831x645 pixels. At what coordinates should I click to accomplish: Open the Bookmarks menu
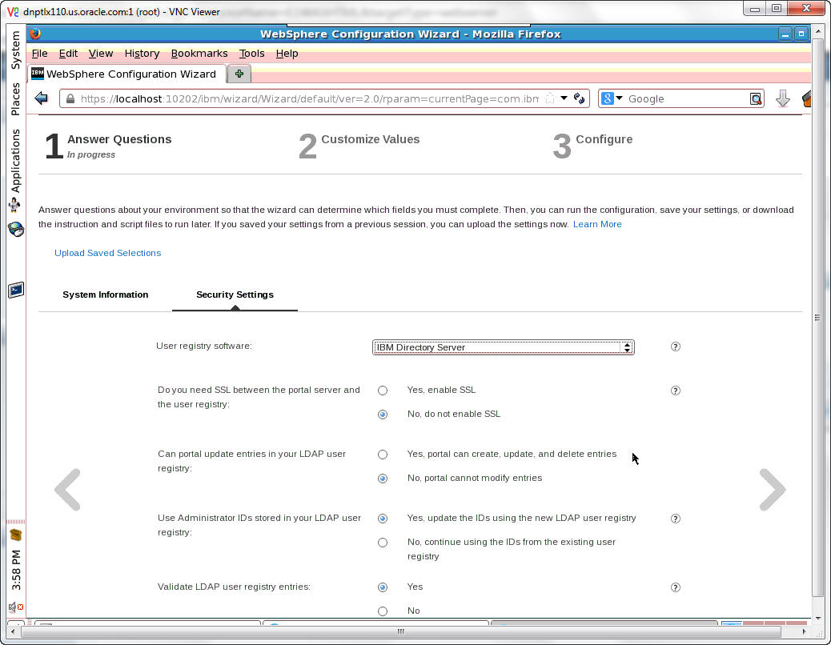tap(199, 54)
